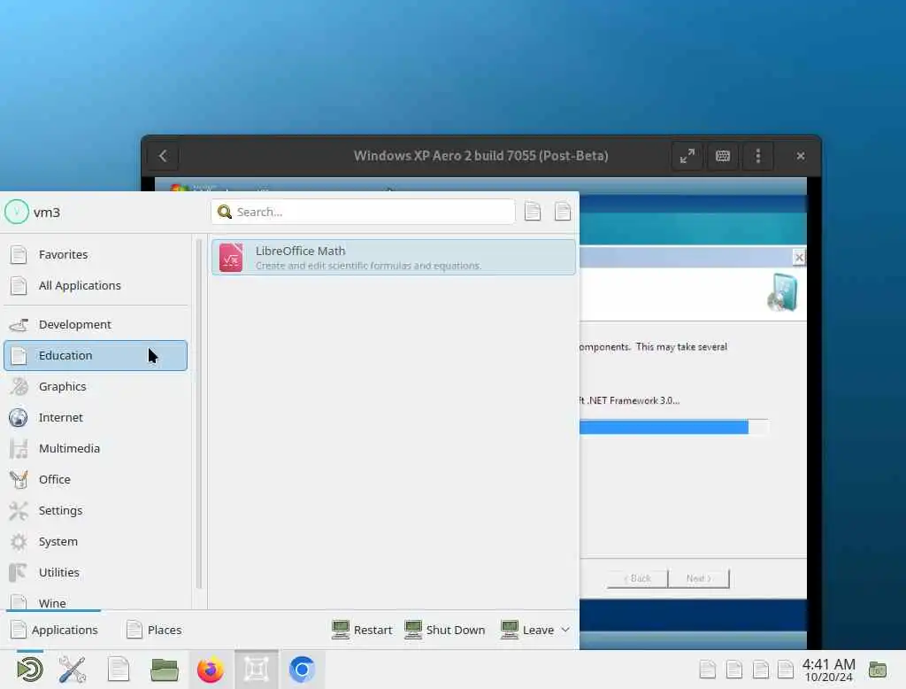Viewport: 906px width, 689px height.
Task: Click the installer progress bar in VM
Action: [673, 428]
